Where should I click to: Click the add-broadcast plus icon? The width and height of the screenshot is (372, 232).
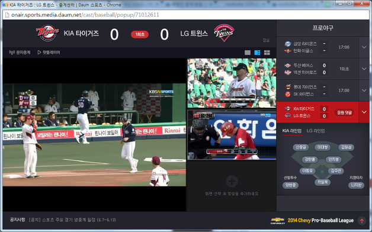point(232,181)
